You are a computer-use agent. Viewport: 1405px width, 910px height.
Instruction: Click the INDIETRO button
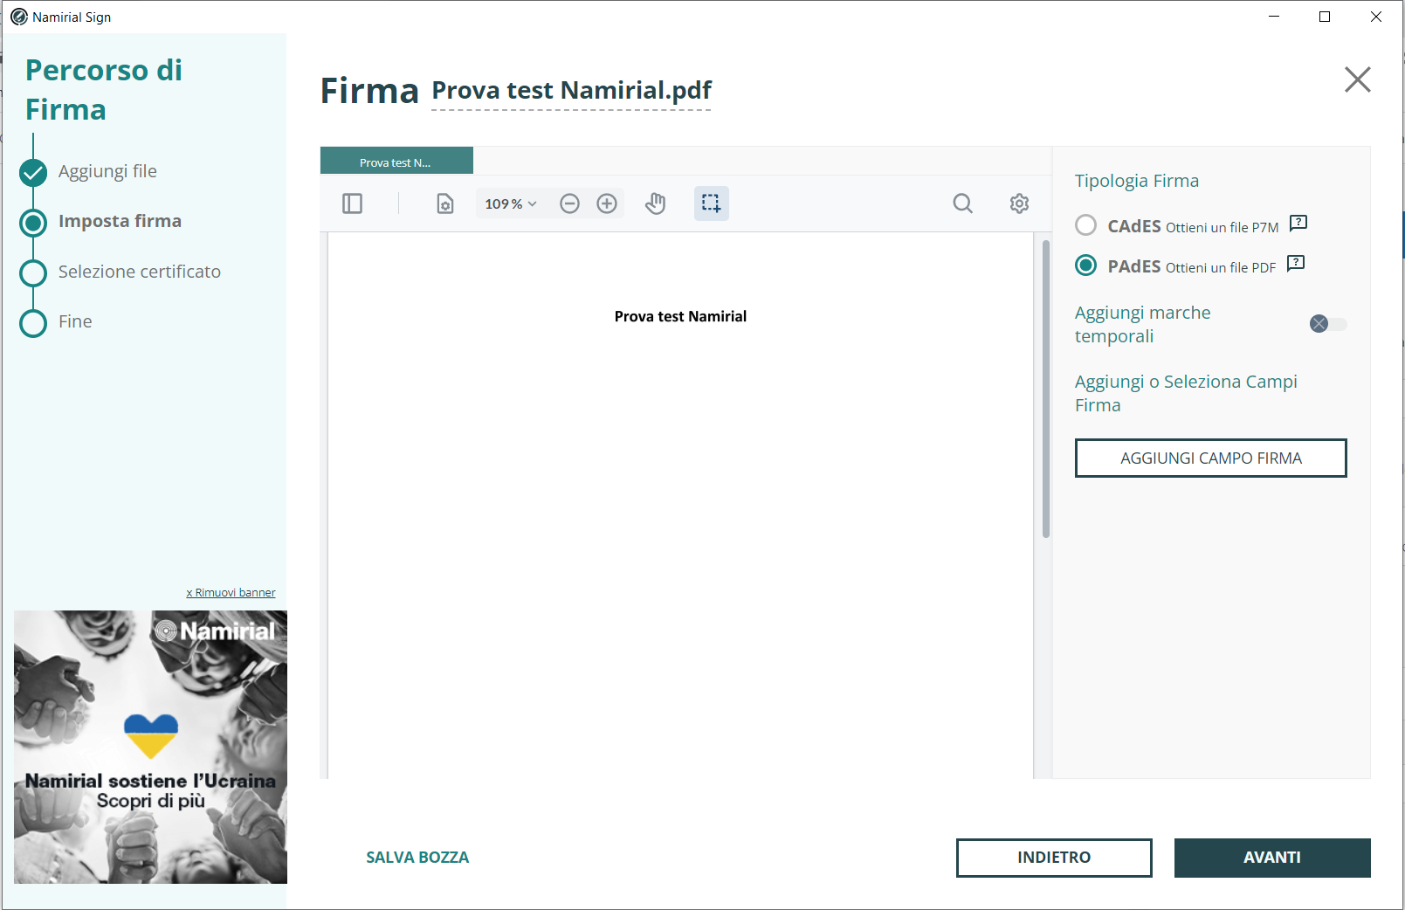[1054, 858]
